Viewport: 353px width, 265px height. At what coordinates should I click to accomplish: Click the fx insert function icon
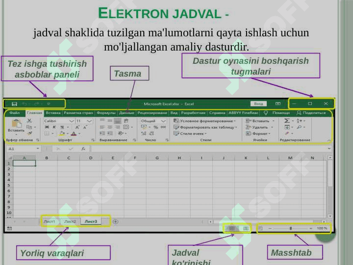tap(83, 149)
